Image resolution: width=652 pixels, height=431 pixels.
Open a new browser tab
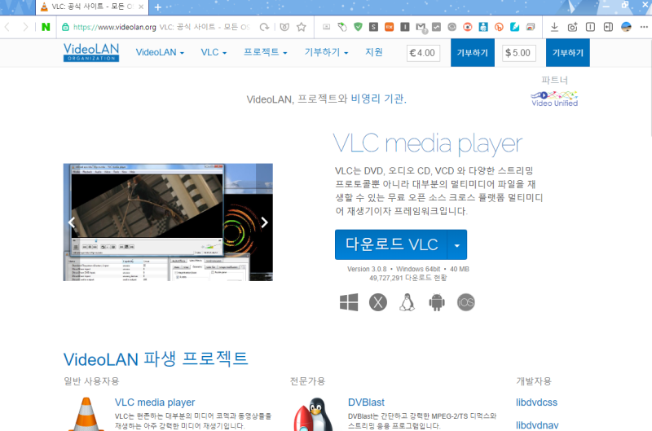pyautogui.click(x=158, y=7)
